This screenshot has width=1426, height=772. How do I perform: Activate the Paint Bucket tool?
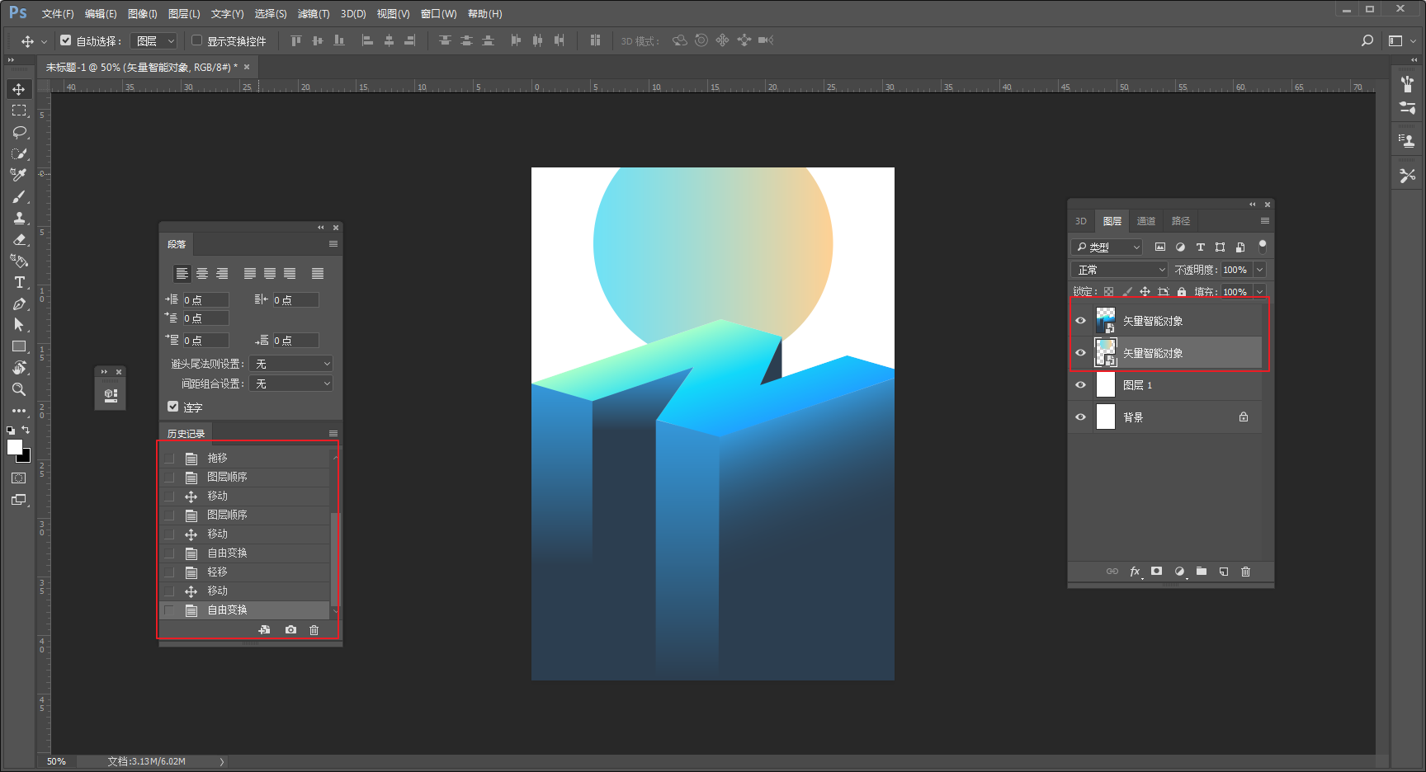(19, 261)
